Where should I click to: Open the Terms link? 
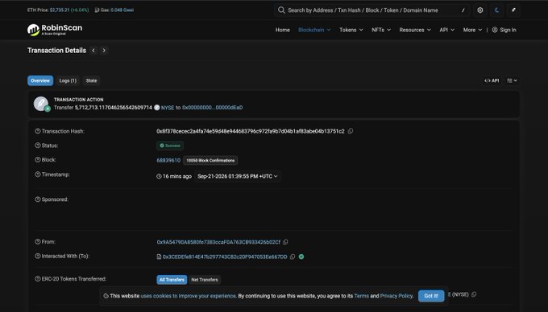click(361, 296)
